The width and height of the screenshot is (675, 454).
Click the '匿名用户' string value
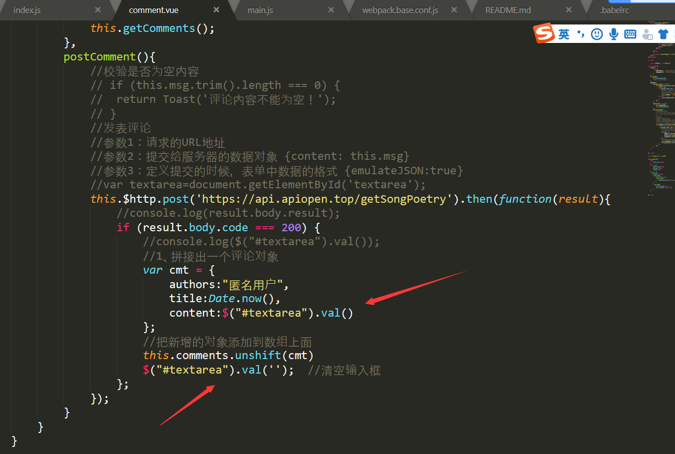pos(252,285)
